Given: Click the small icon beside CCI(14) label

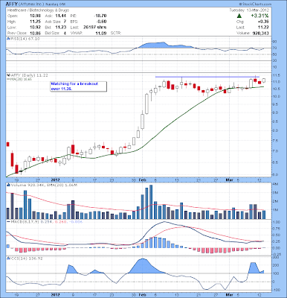Looking at the screenshot, I should point(8,259).
